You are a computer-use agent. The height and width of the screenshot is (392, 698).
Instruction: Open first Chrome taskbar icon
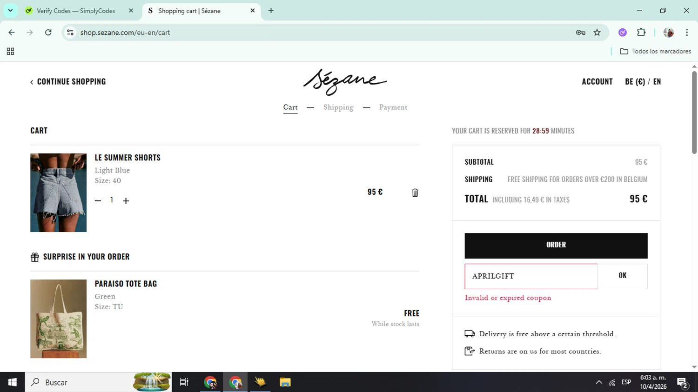[x=210, y=382]
